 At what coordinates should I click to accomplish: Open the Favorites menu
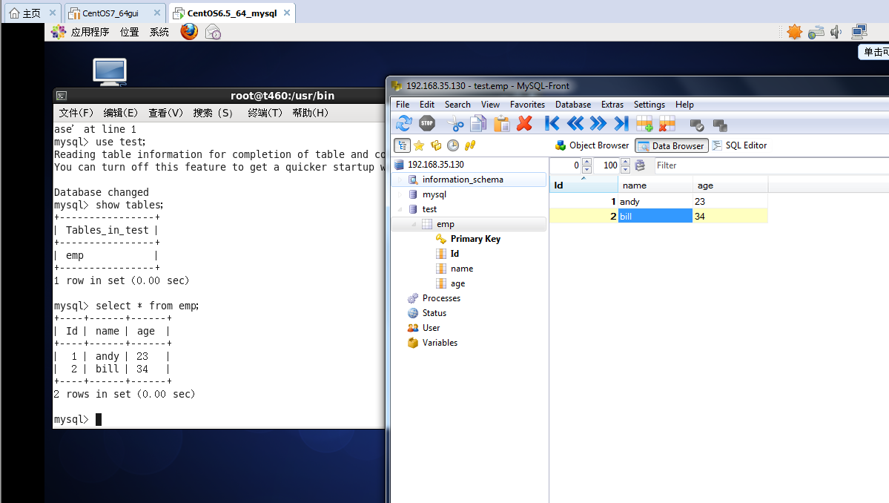coord(527,105)
